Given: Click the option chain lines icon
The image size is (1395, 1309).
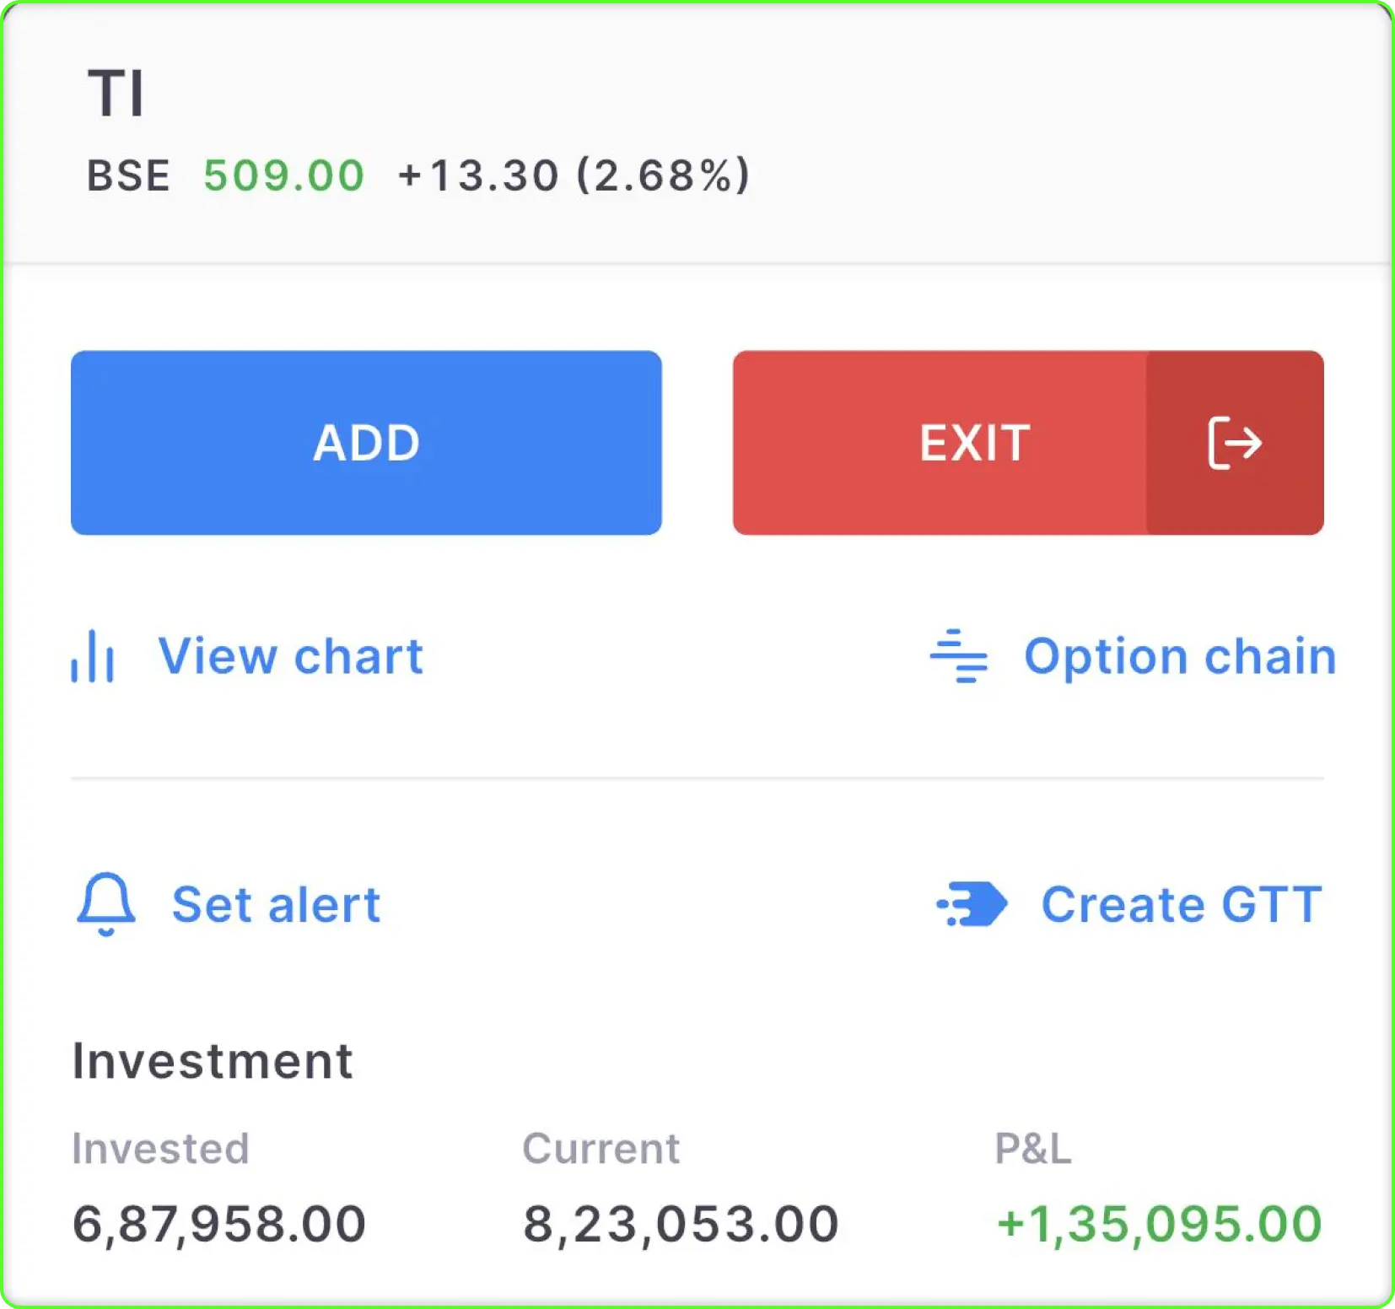Looking at the screenshot, I should 959,656.
